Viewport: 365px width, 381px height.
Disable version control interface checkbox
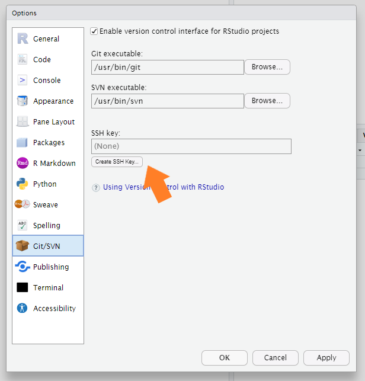94,31
